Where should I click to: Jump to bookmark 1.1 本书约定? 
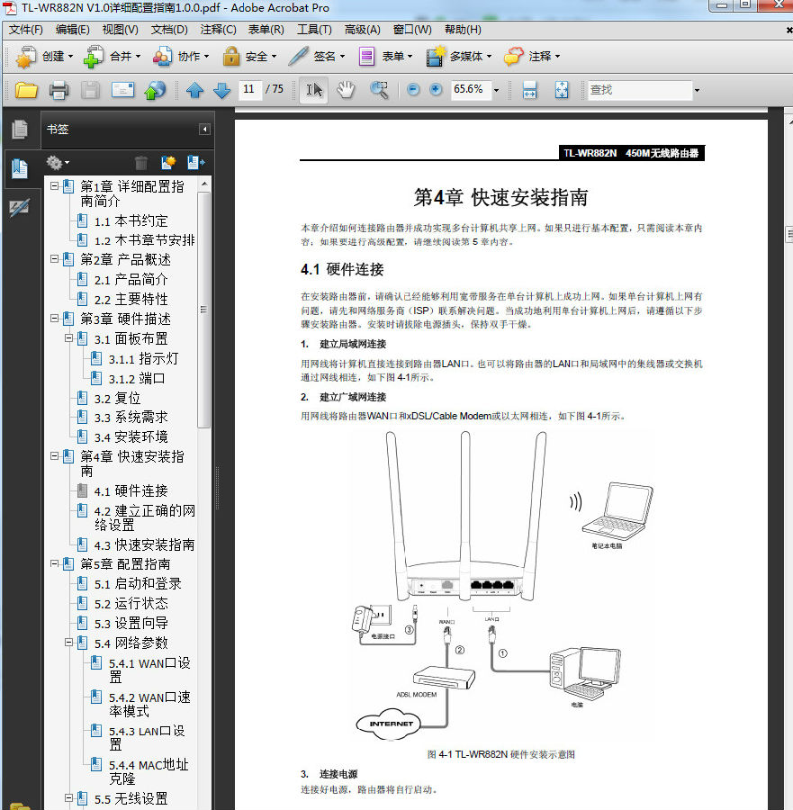[x=131, y=221]
